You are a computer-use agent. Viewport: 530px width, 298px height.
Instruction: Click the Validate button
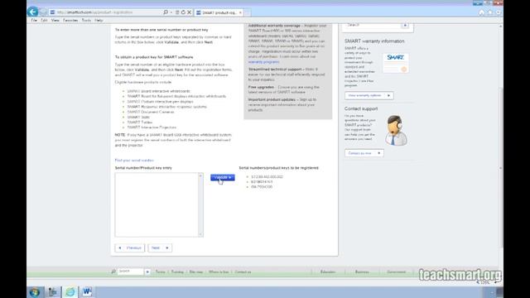tap(223, 177)
